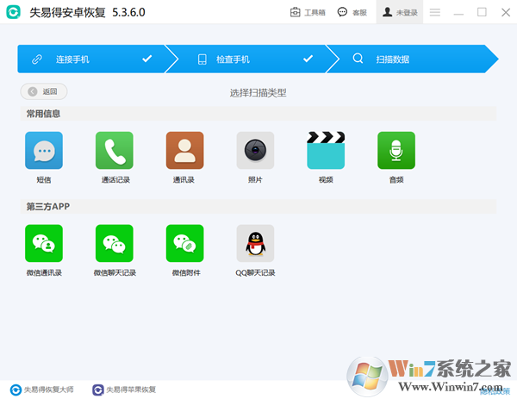Open the QQ聊天记录 penguin icon
517x399 pixels.
255,243
